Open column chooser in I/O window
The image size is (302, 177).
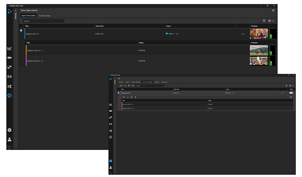point(291,86)
